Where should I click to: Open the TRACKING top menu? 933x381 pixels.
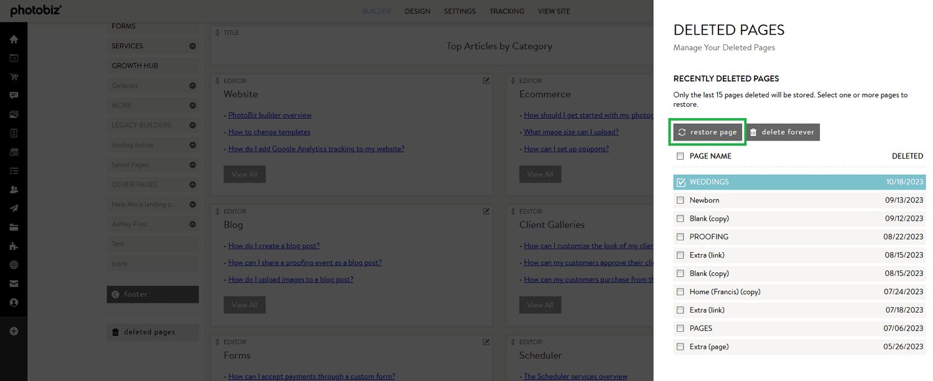pyautogui.click(x=506, y=11)
